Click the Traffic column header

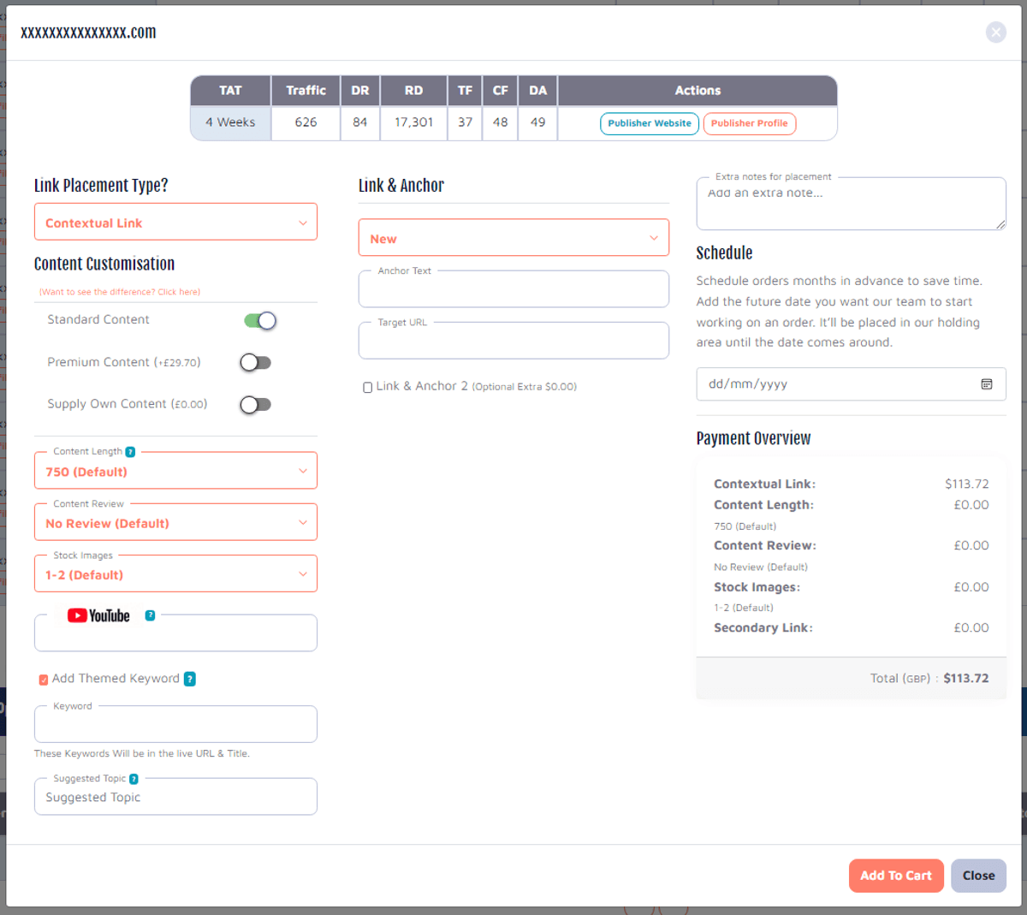point(306,91)
